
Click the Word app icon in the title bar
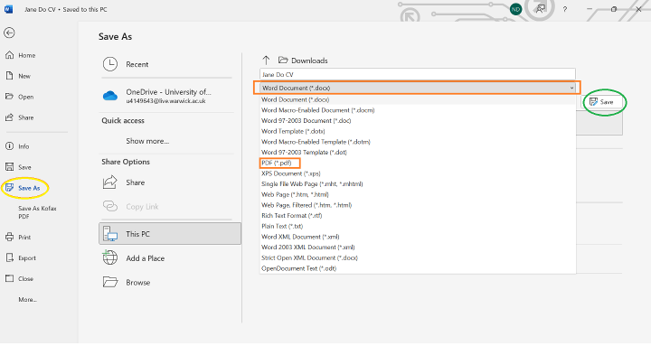point(8,9)
